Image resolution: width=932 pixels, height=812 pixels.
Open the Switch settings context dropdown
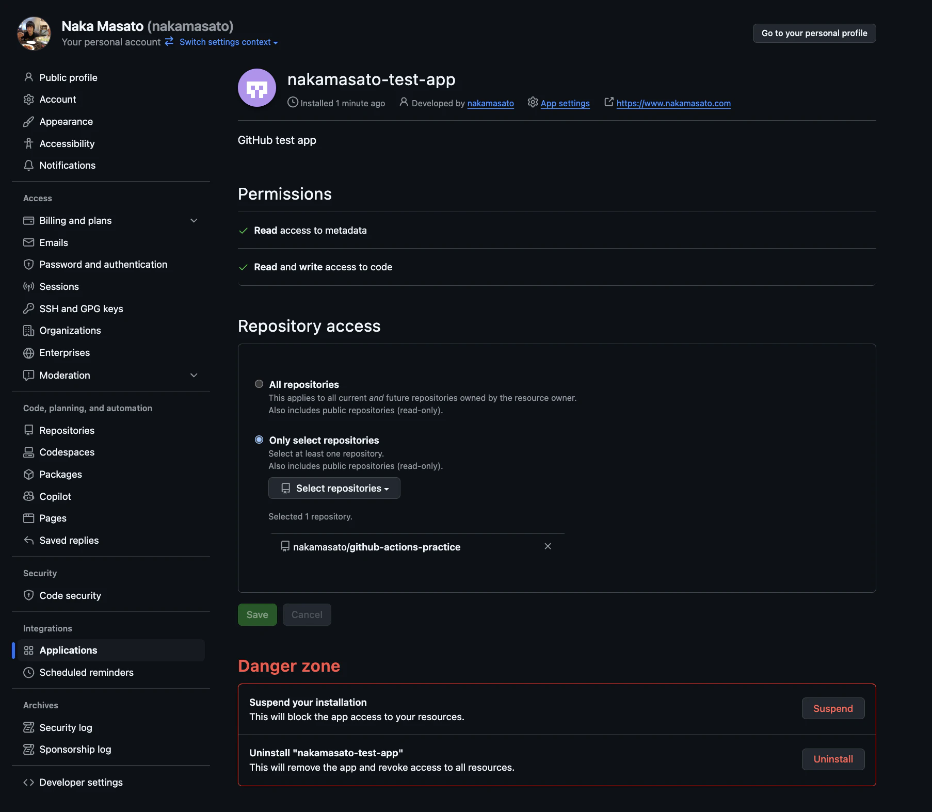pyautogui.click(x=229, y=42)
